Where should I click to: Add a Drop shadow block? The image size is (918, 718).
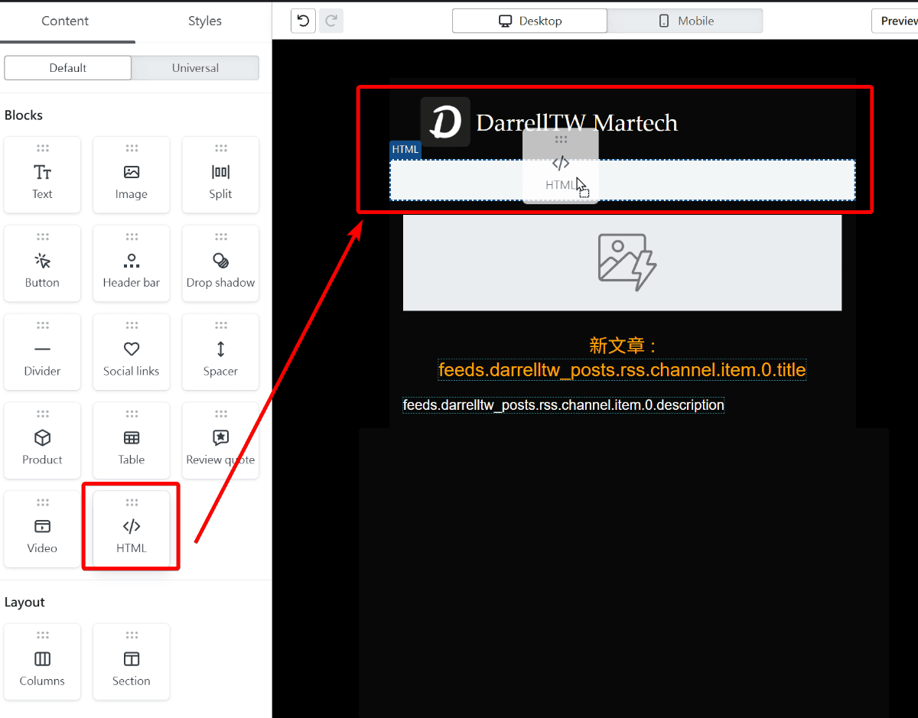[220, 263]
